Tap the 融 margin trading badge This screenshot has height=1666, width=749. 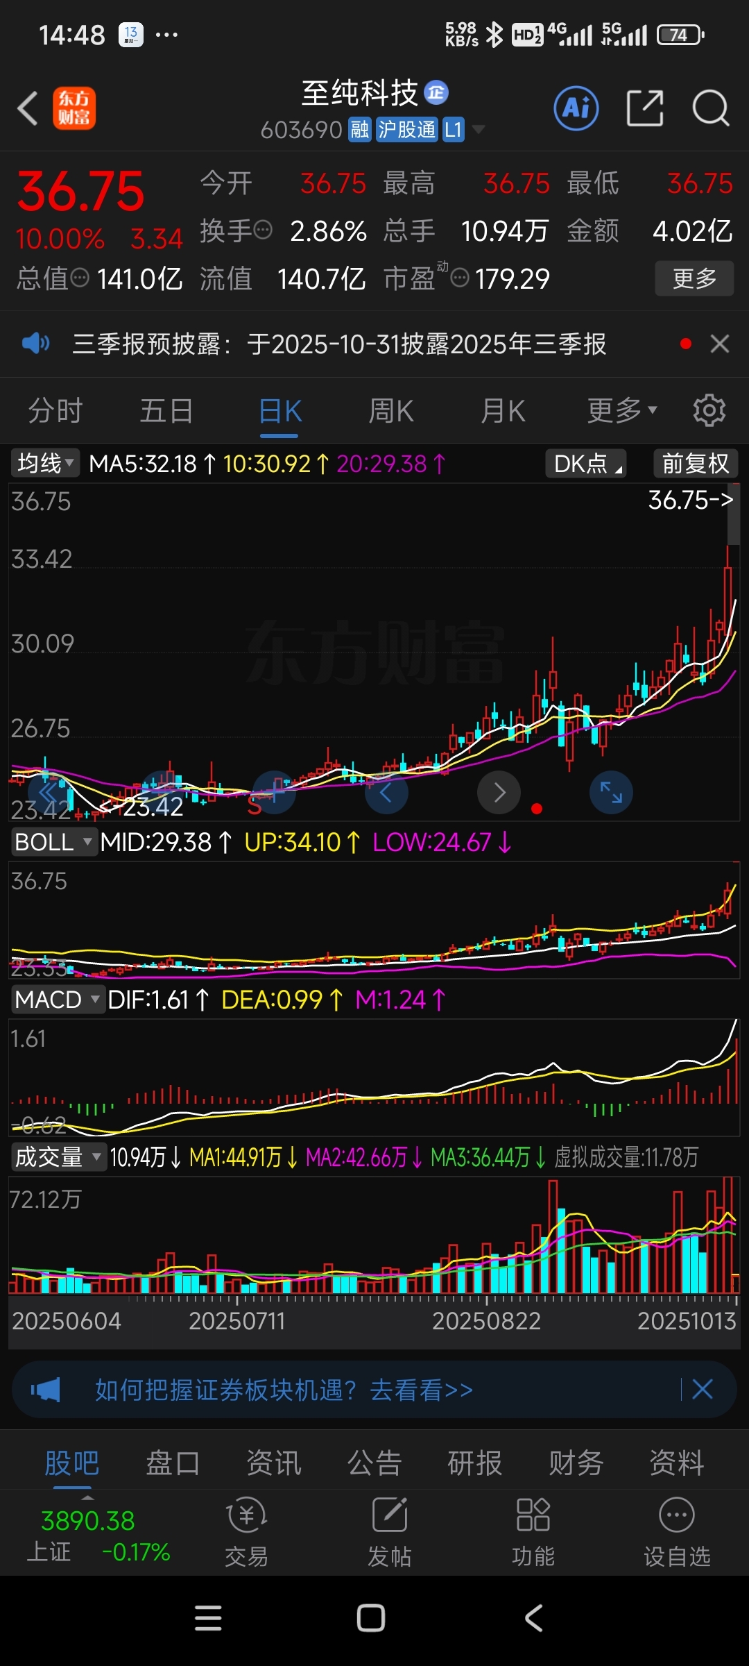click(x=360, y=130)
